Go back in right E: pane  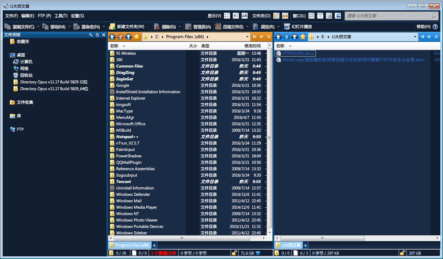click(x=278, y=36)
